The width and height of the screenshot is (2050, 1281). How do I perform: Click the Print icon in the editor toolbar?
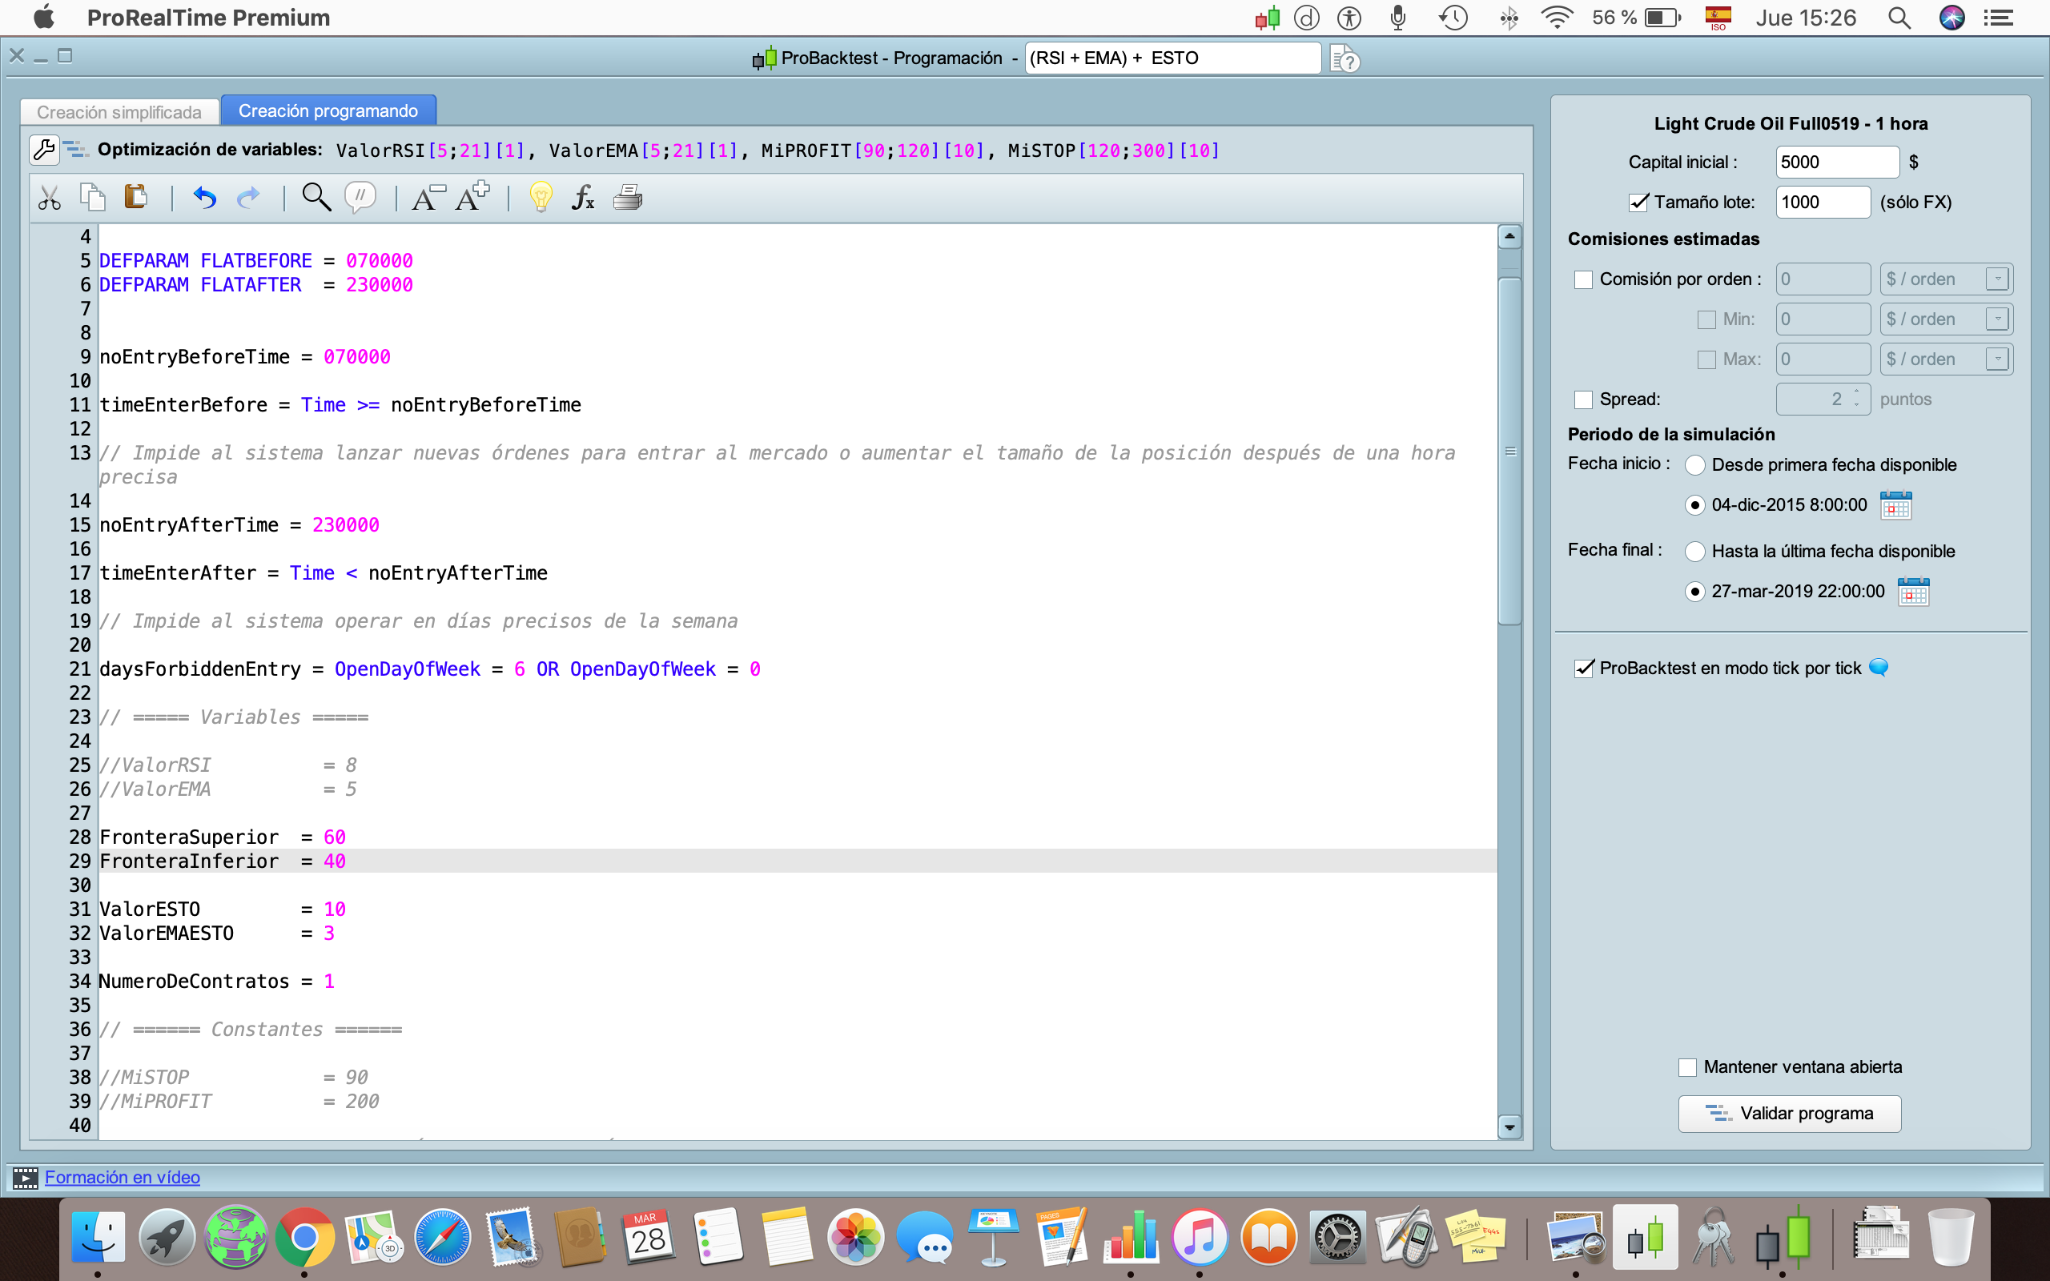coord(628,198)
